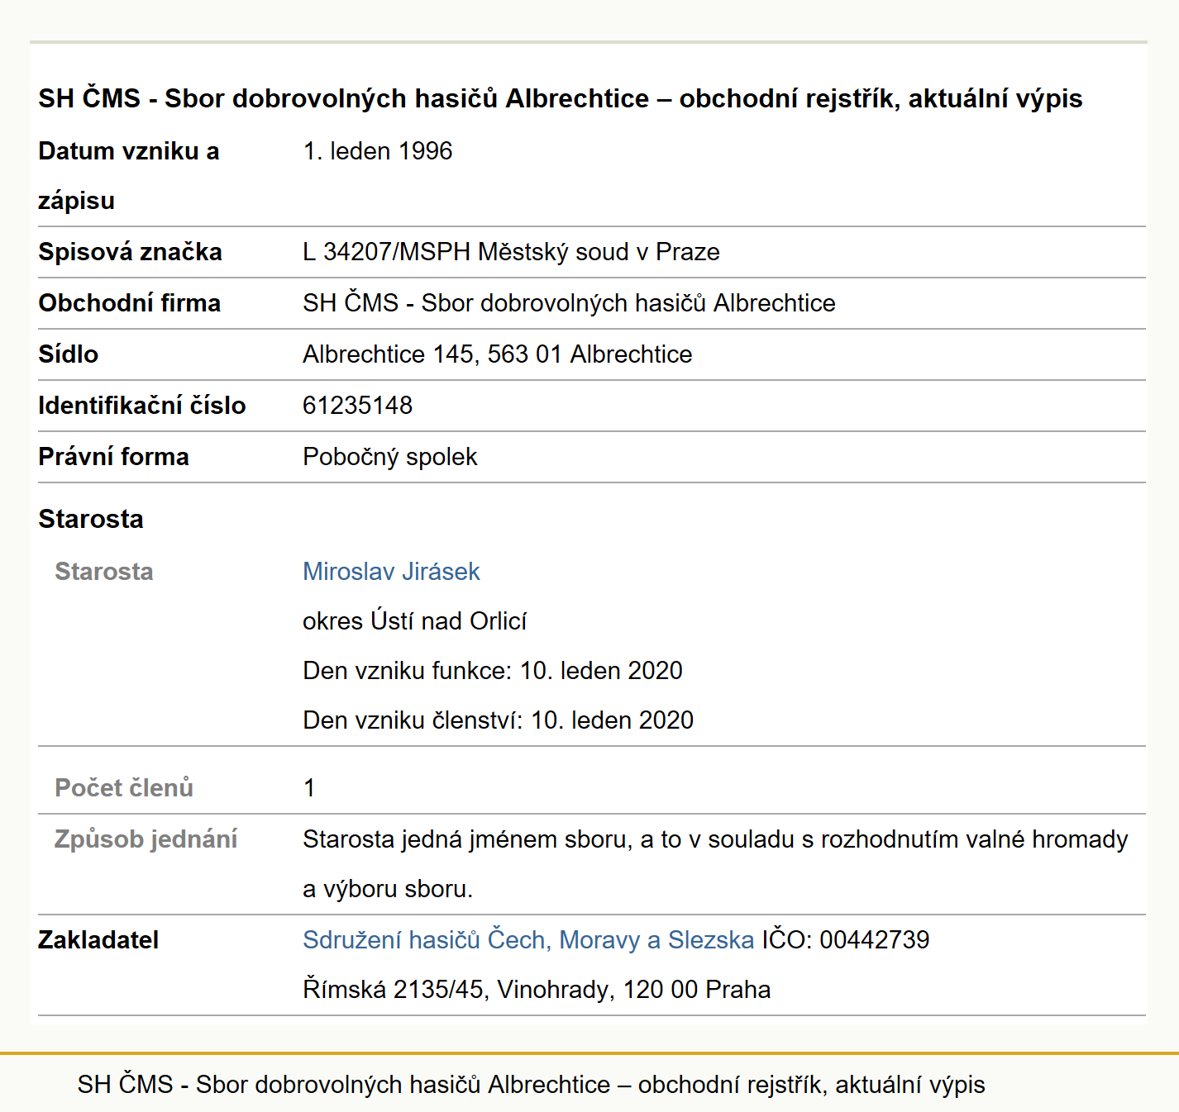Image resolution: width=1179 pixels, height=1112 pixels.
Task: Select the legal form 'Pobočný spolek'
Action: (389, 457)
